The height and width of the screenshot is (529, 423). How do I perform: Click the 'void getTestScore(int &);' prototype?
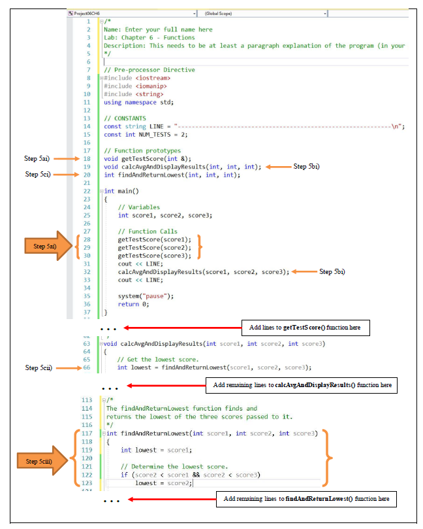click(x=148, y=159)
